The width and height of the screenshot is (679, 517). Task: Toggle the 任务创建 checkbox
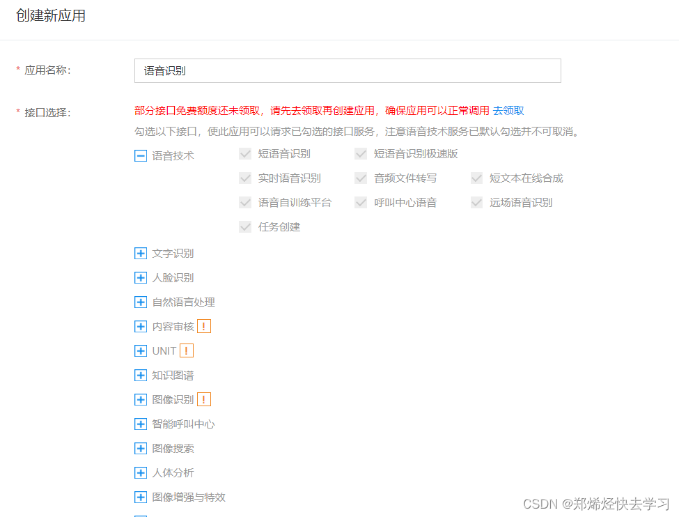tap(245, 227)
